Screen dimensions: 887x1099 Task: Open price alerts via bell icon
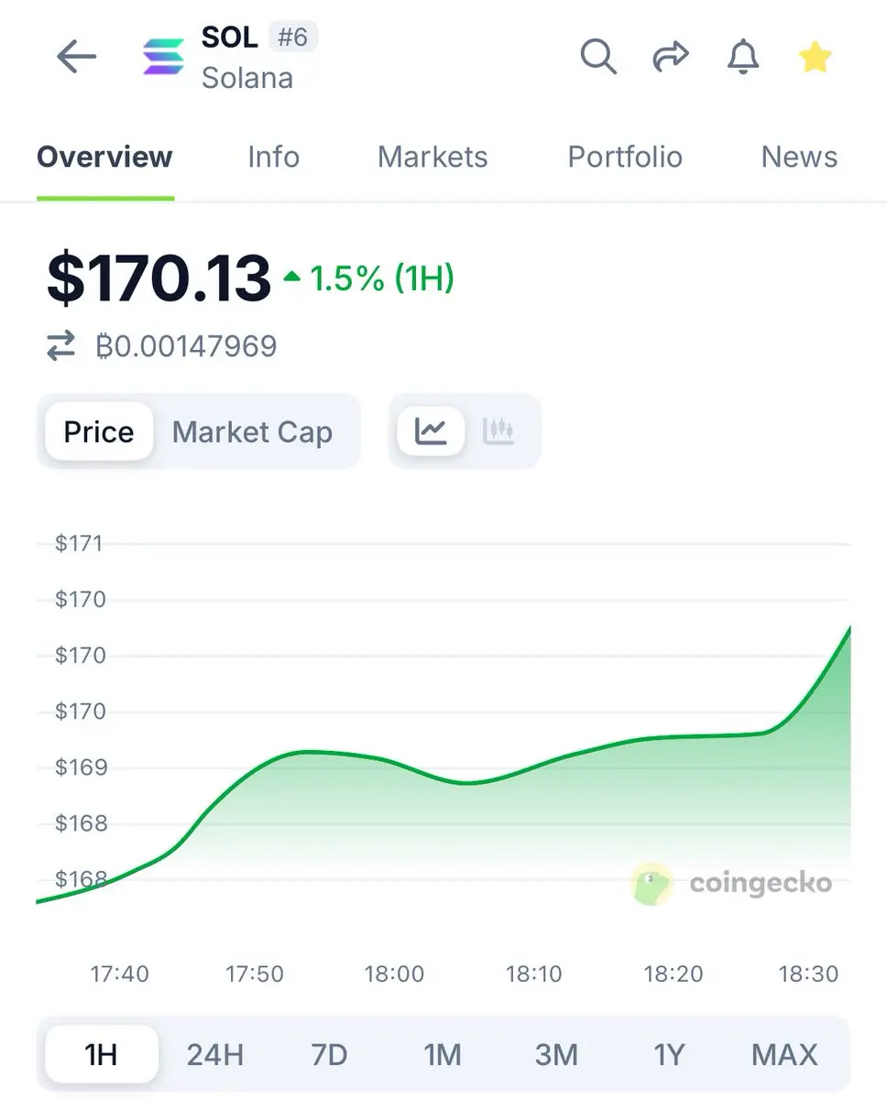(743, 57)
